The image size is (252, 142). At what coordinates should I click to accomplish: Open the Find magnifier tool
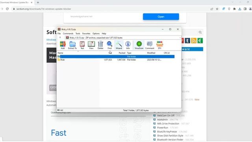[x=109, y=45]
